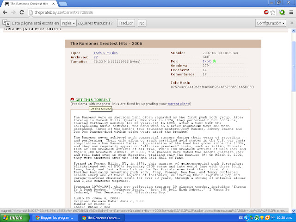The height and width of the screenshot is (222, 296).
Task: Click the vertical scrollbar up arrow
Action: coord(293,31)
